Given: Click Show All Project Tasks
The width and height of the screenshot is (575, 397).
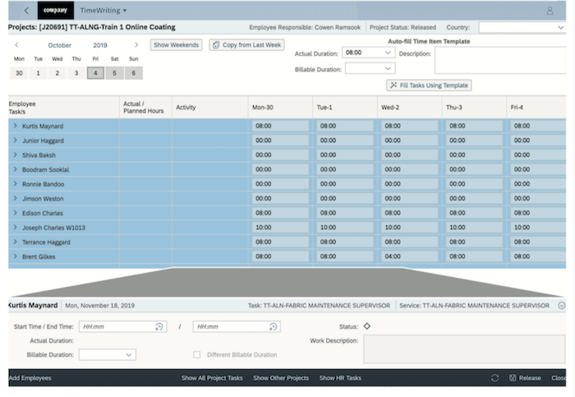Looking at the screenshot, I should coord(212,378).
